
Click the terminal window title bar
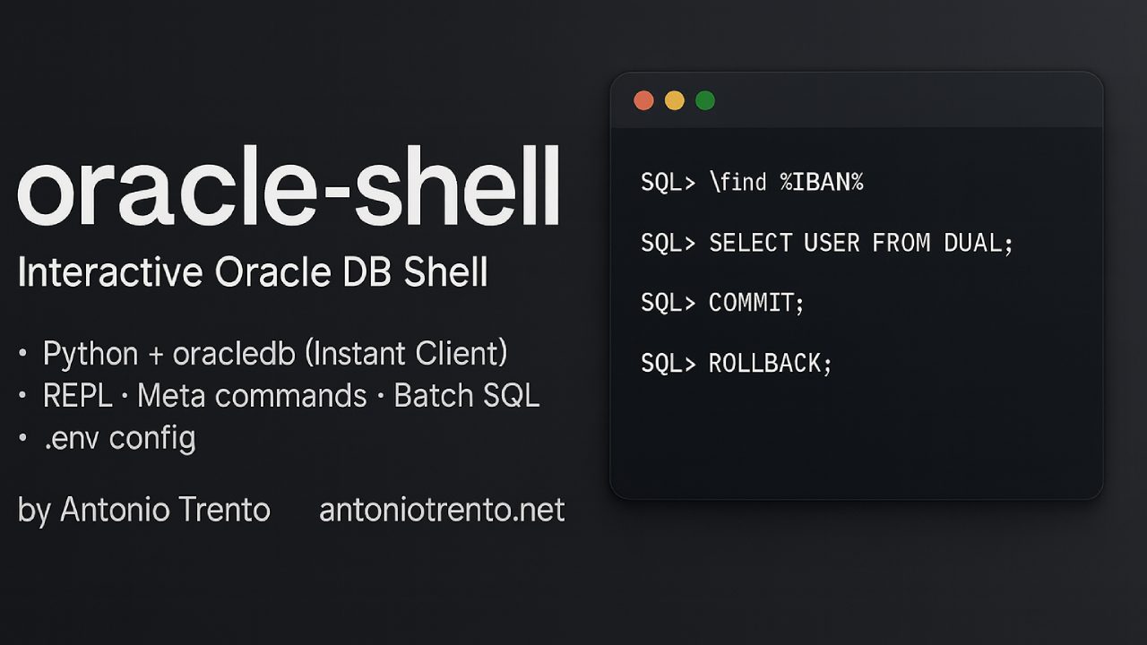tap(896, 100)
